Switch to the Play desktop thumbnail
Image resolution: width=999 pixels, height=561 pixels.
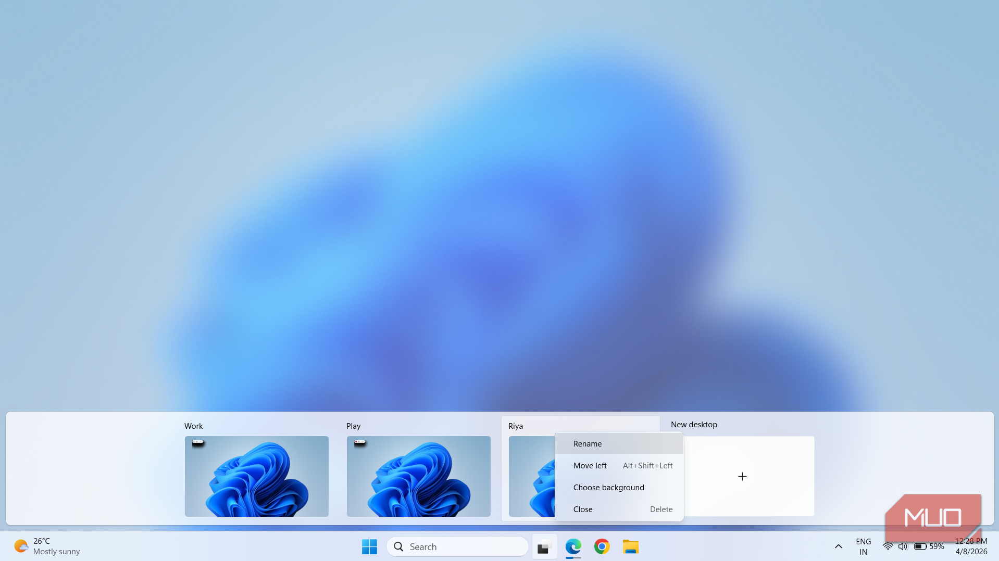point(418,476)
